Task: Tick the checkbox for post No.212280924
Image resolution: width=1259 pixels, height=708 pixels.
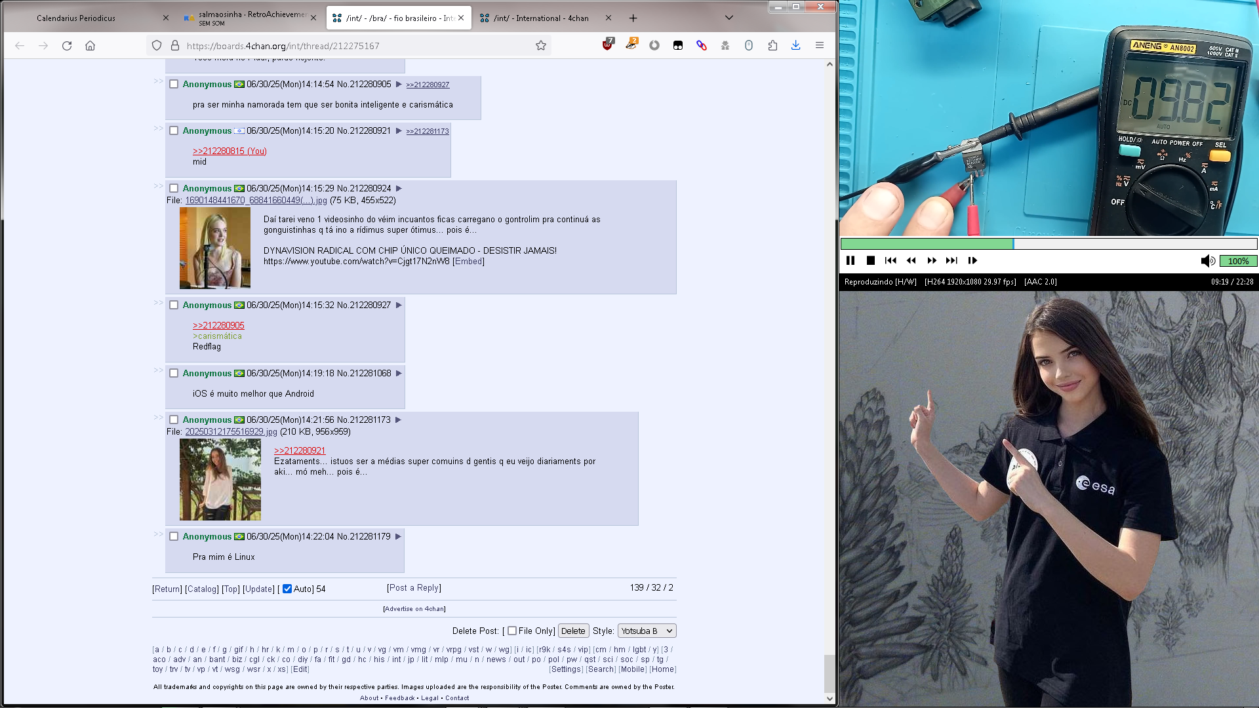Action: (x=174, y=188)
